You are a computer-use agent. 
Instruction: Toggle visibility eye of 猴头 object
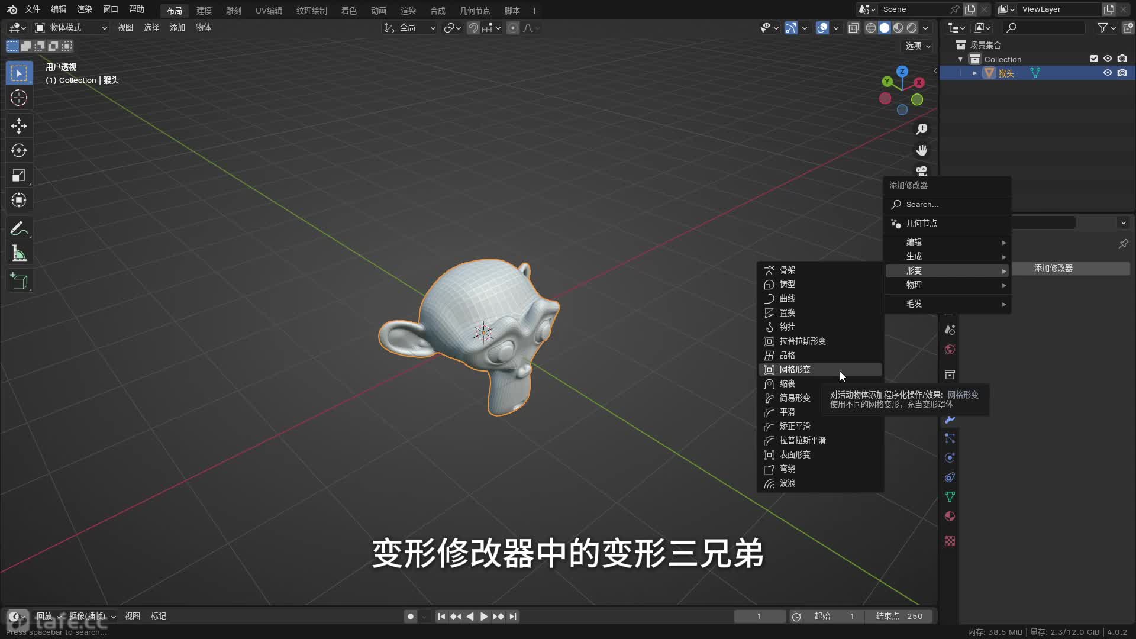click(x=1108, y=73)
